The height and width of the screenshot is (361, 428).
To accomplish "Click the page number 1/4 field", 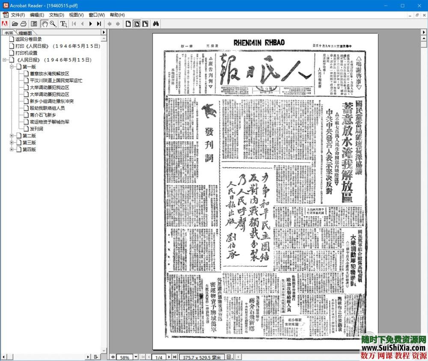I will click(x=158, y=357).
